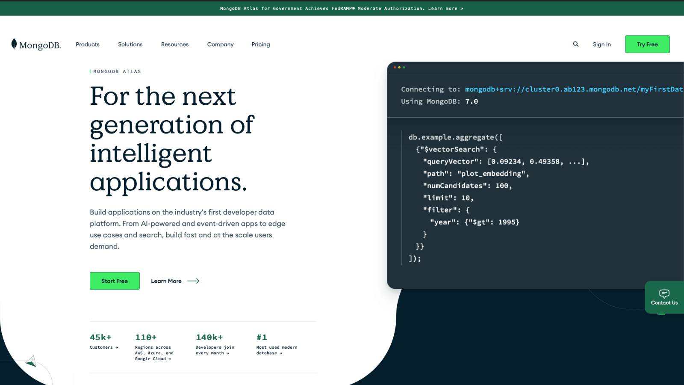Click the 45k+ Customers stat link
This screenshot has height=385, width=684.
click(x=104, y=342)
